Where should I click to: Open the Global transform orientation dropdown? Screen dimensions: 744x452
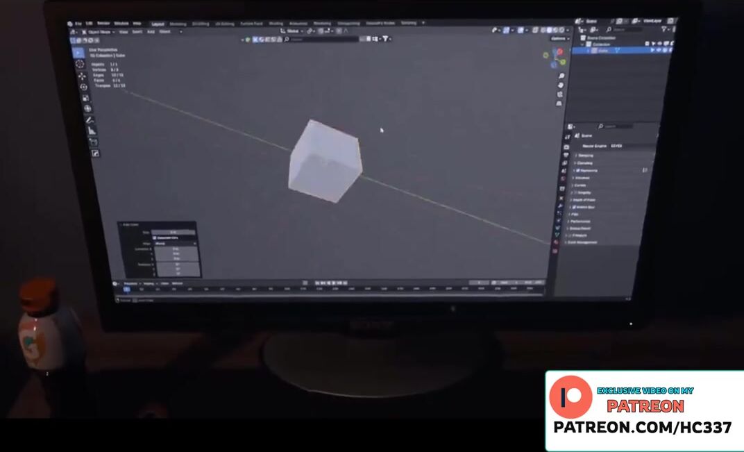pyautogui.click(x=290, y=31)
